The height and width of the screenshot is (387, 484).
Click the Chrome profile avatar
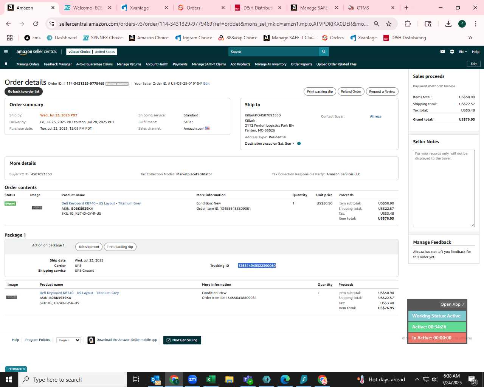(462, 24)
